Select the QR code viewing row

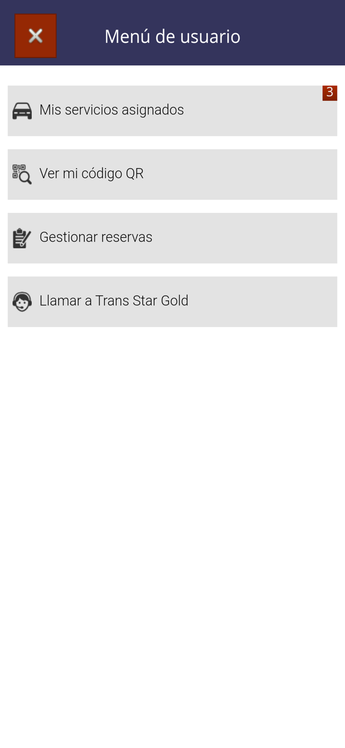pyautogui.click(x=172, y=175)
